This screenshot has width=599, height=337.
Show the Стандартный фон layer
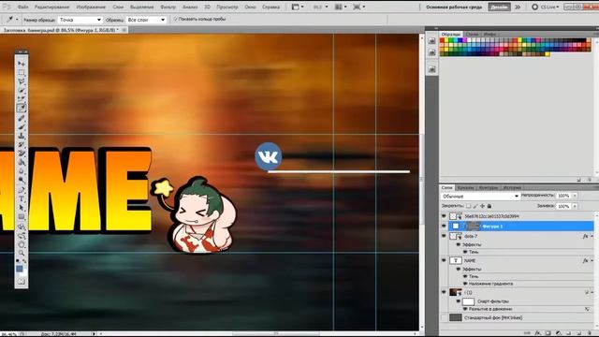coord(444,317)
